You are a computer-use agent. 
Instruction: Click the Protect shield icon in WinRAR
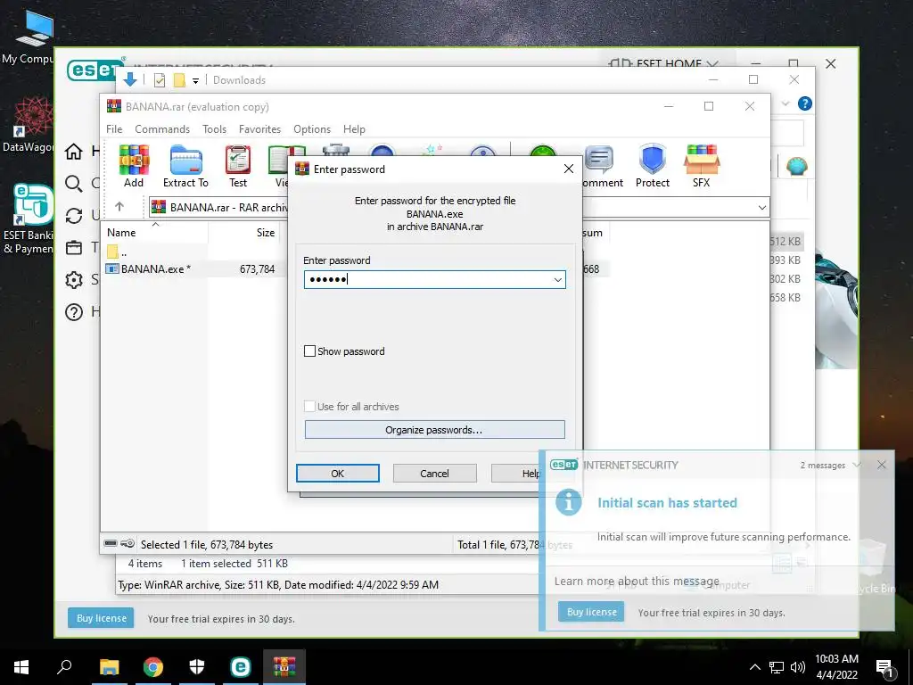652,166
